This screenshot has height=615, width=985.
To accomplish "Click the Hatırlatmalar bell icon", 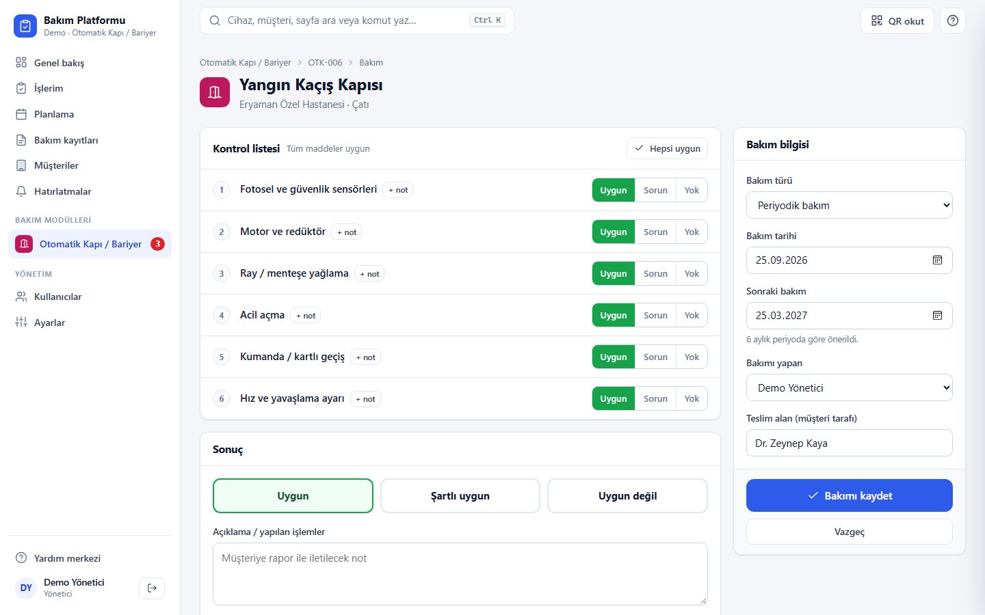I will pos(21,191).
